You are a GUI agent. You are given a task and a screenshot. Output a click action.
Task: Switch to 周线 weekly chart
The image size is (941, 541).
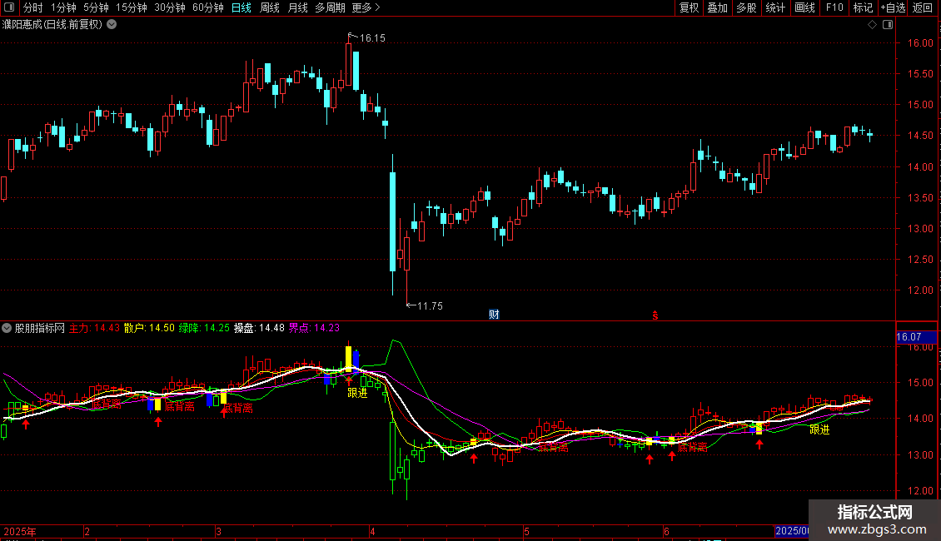270,7
